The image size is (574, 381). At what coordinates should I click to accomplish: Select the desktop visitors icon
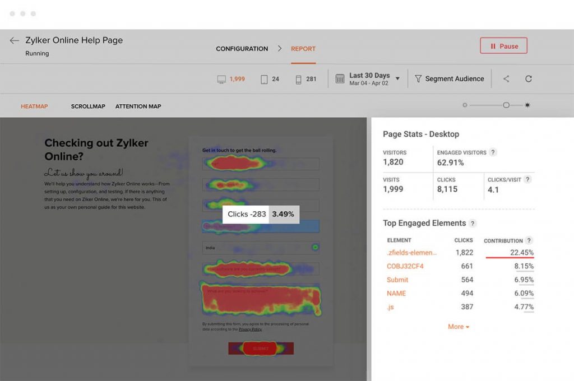point(220,79)
